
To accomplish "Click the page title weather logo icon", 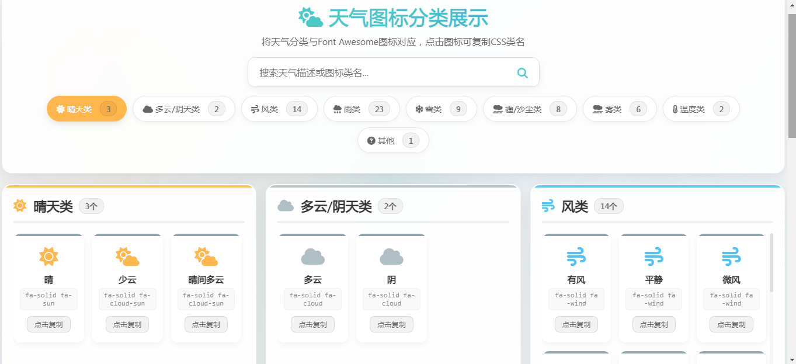I will (x=311, y=18).
